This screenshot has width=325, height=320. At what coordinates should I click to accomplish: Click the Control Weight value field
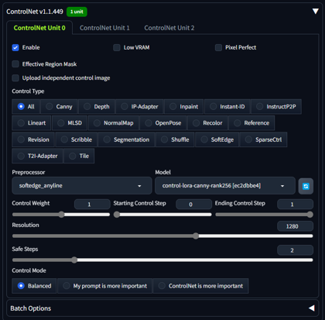92,204
